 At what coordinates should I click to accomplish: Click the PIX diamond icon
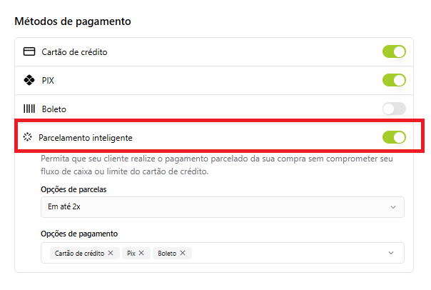click(29, 80)
